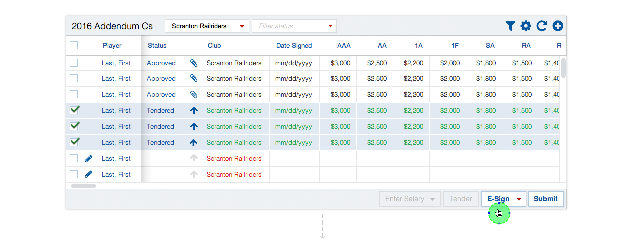This screenshot has height=251, width=641.
Task: Click the 2016 Addendum Cs title
Action: pos(113,26)
